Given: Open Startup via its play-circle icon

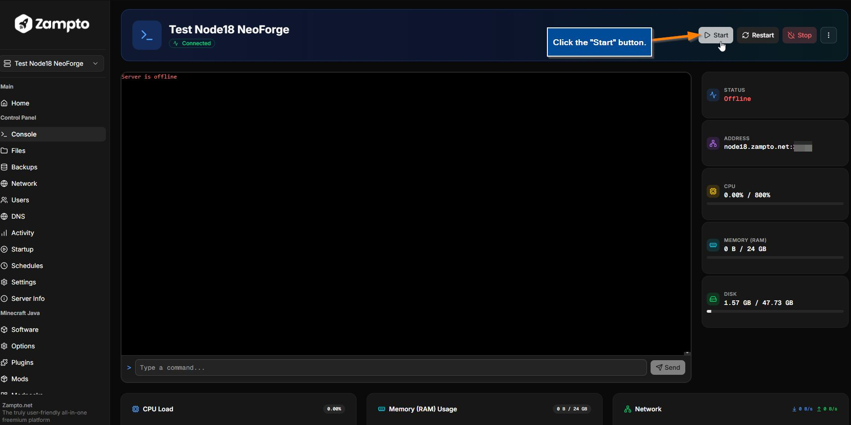Looking at the screenshot, I should (4, 249).
